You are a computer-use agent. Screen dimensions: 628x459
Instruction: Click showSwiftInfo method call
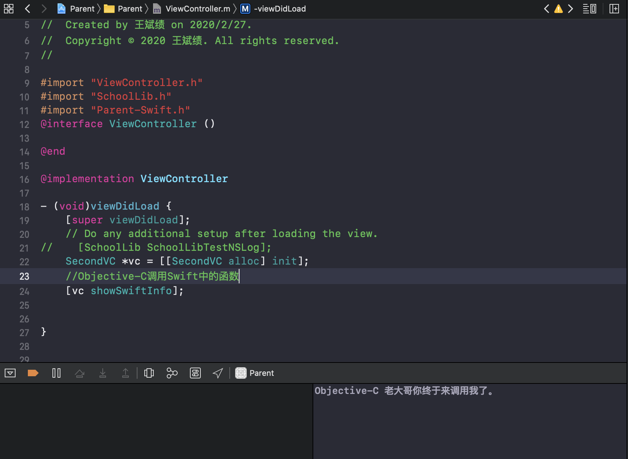click(131, 291)
